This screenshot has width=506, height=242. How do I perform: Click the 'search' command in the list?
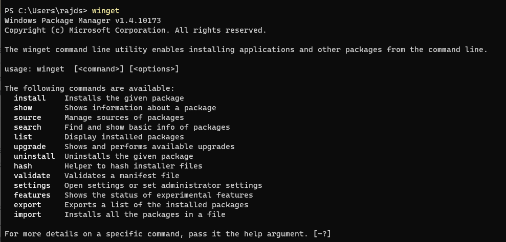[28, 127]
